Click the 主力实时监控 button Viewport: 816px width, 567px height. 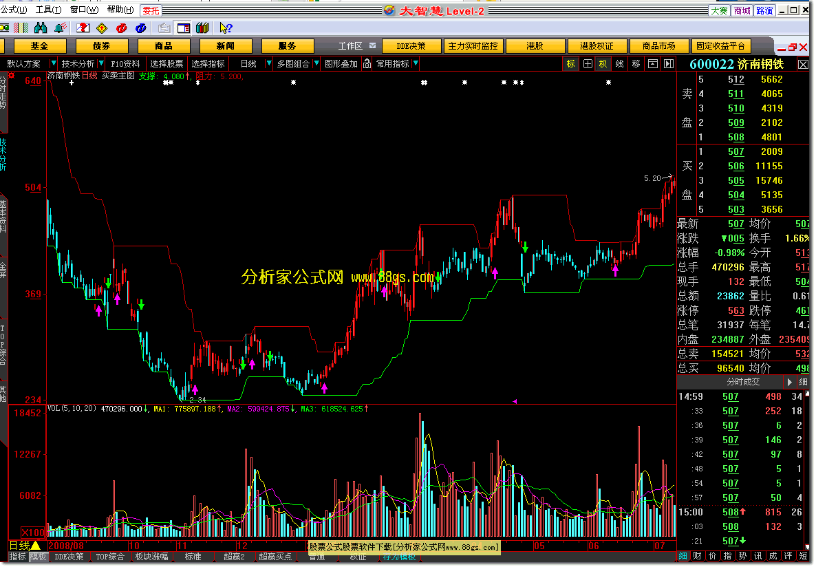(x=473, y=46)
